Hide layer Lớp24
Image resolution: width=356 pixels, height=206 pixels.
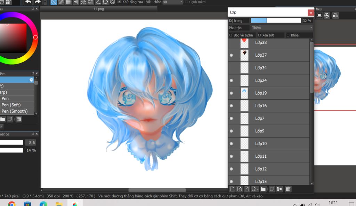coord(231,81)
